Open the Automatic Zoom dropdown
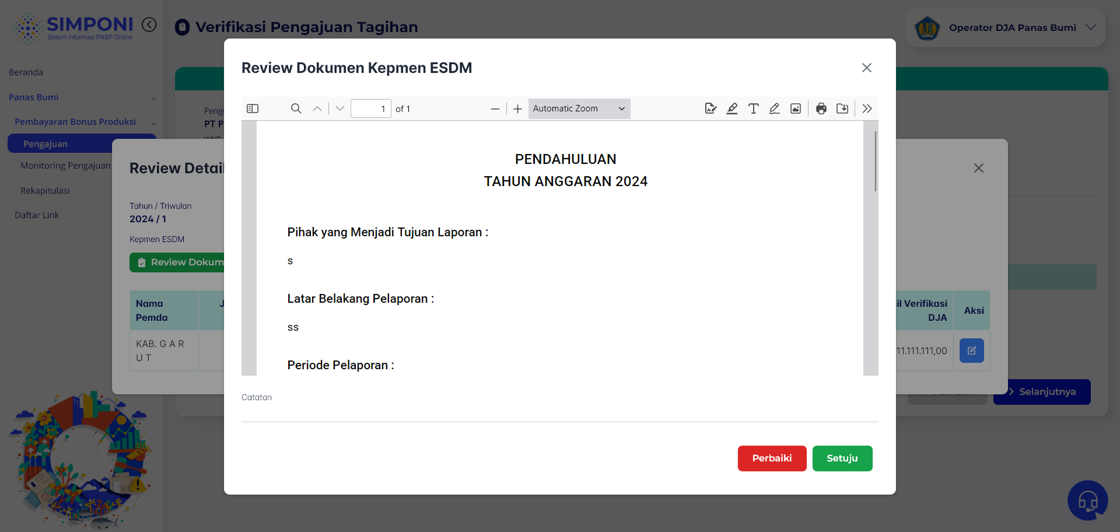 pyautogui.click(x=579, y=108)
